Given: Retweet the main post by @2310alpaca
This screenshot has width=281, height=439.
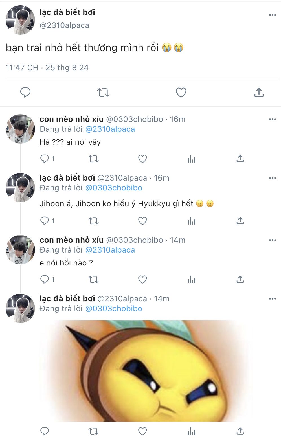Looking at the screenshot, I should pos(103,92).
